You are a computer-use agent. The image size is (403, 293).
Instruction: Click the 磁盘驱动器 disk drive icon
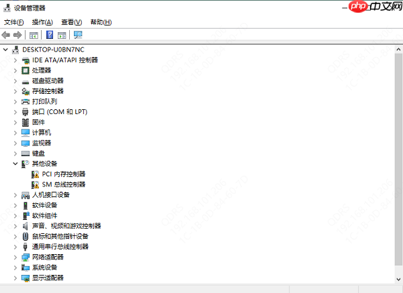pyautogui.click(x=26, y=82)
